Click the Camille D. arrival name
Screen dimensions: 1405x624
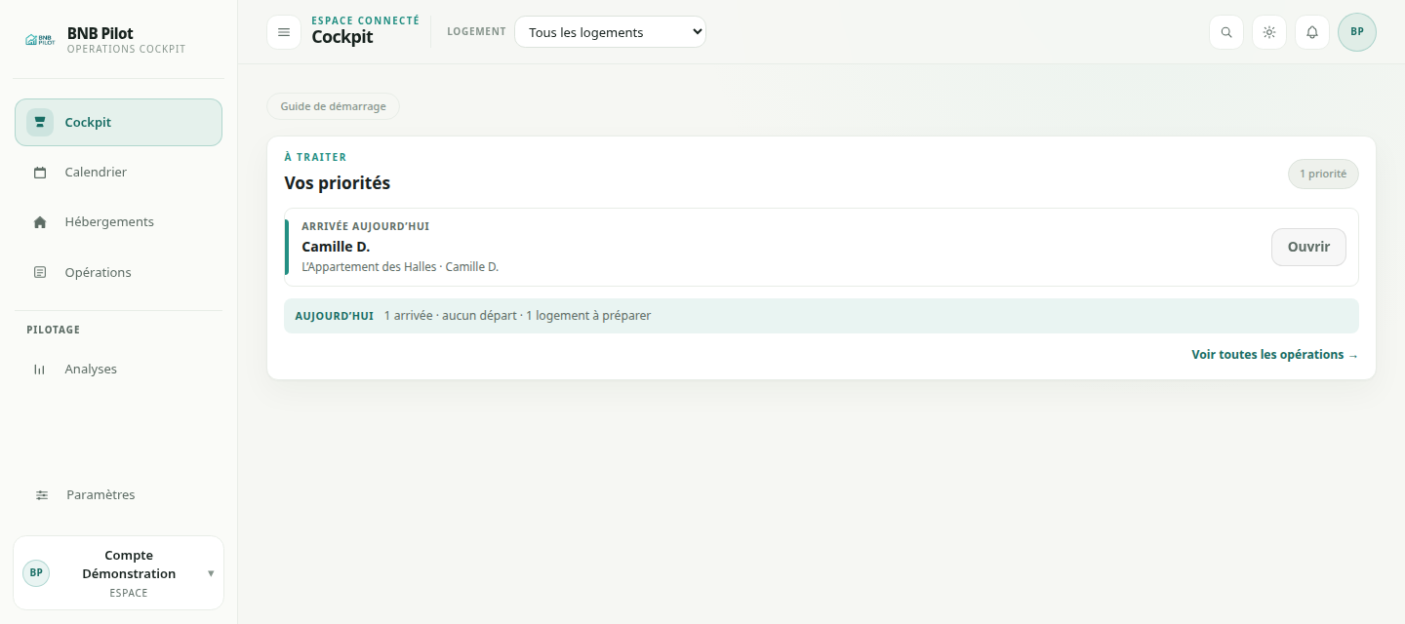(336, 247)
